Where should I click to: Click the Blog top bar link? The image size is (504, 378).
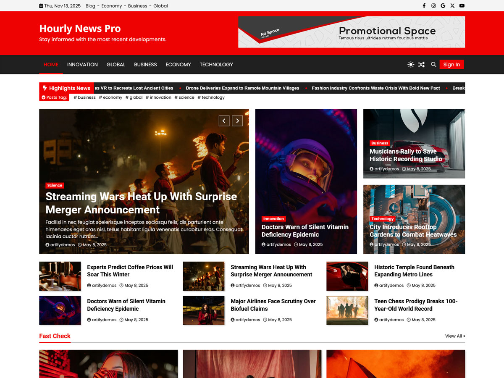[x=90, y=6]
